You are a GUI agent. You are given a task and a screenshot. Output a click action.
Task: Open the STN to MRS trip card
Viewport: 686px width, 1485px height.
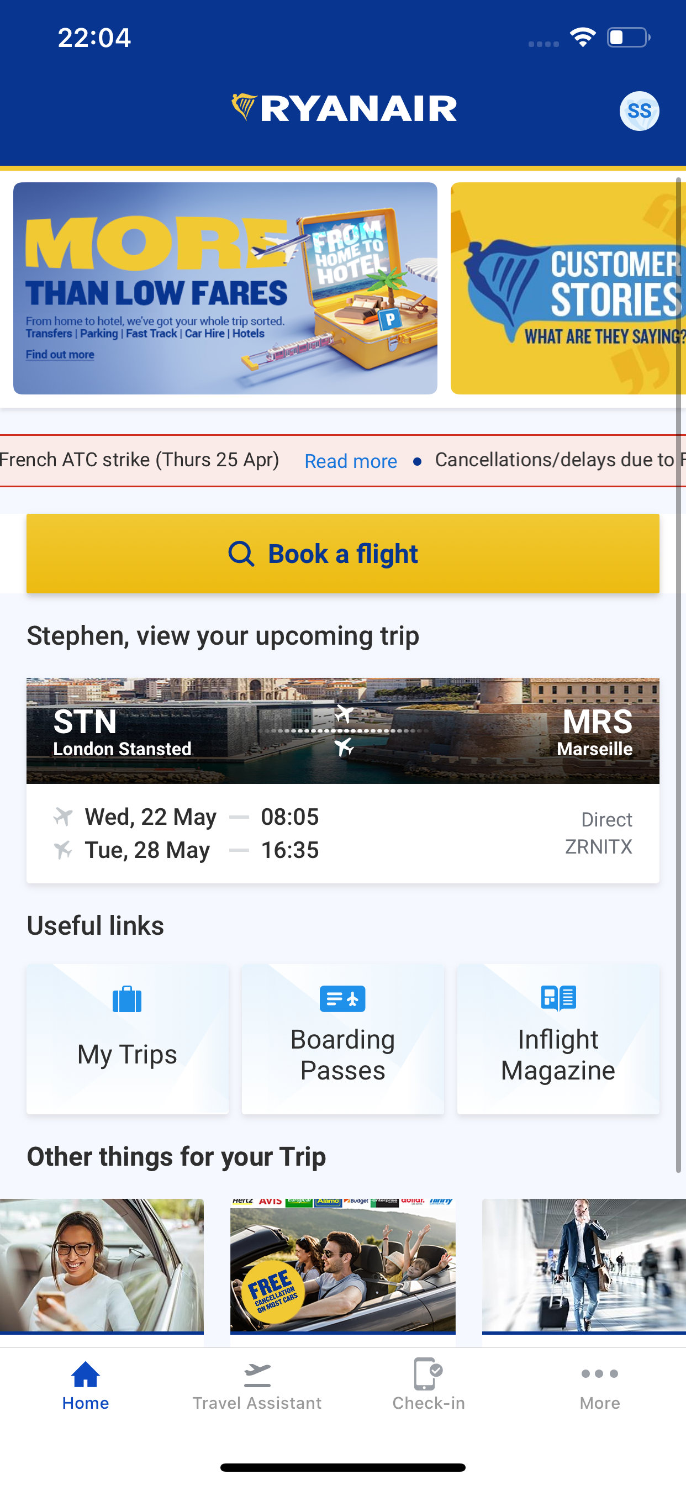click(x=343, y=780)
